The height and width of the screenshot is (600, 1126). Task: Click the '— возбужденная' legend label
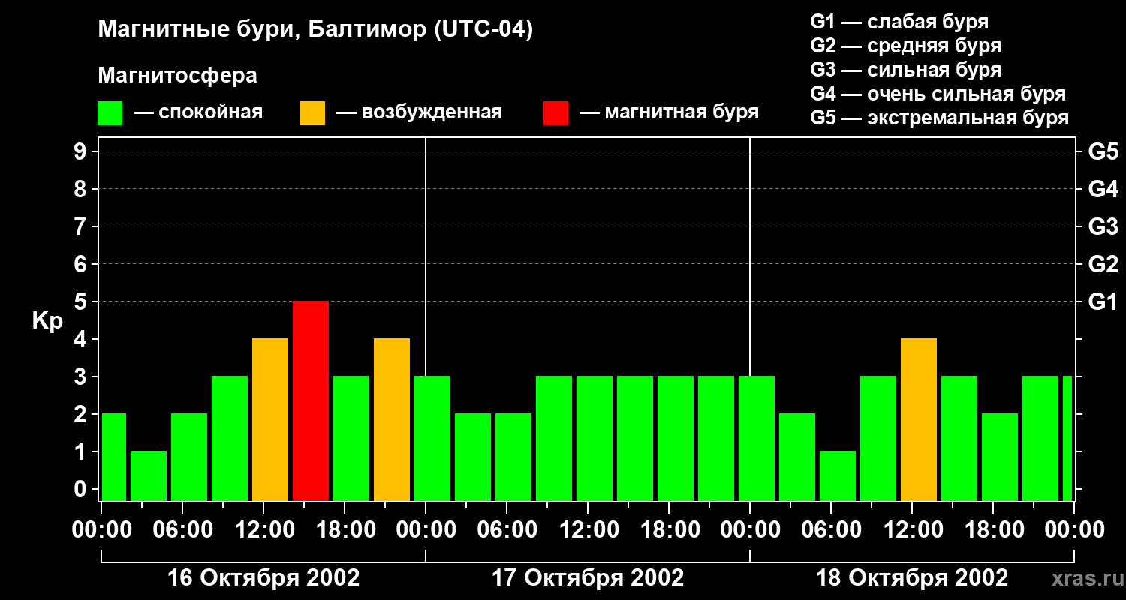(419, 112)
